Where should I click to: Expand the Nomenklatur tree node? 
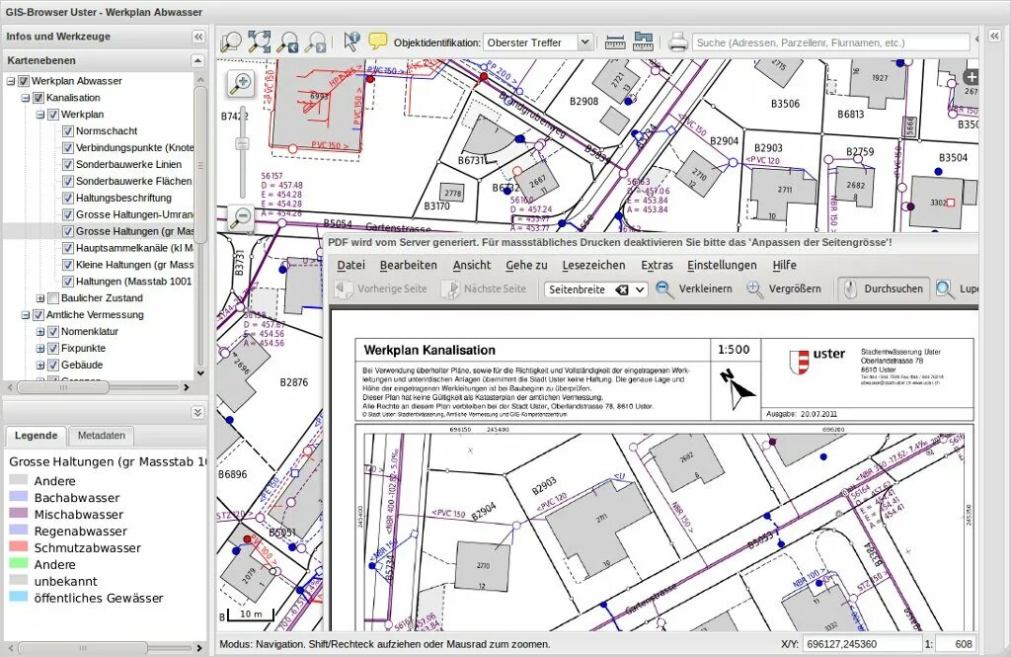pos(39,332)
